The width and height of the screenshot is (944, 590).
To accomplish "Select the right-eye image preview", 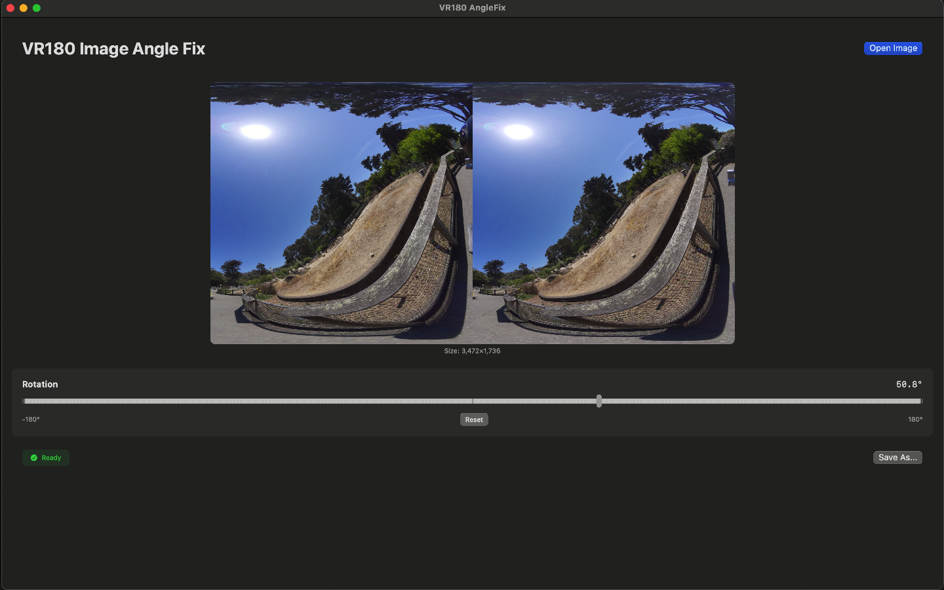I will [x=603, y=213].
